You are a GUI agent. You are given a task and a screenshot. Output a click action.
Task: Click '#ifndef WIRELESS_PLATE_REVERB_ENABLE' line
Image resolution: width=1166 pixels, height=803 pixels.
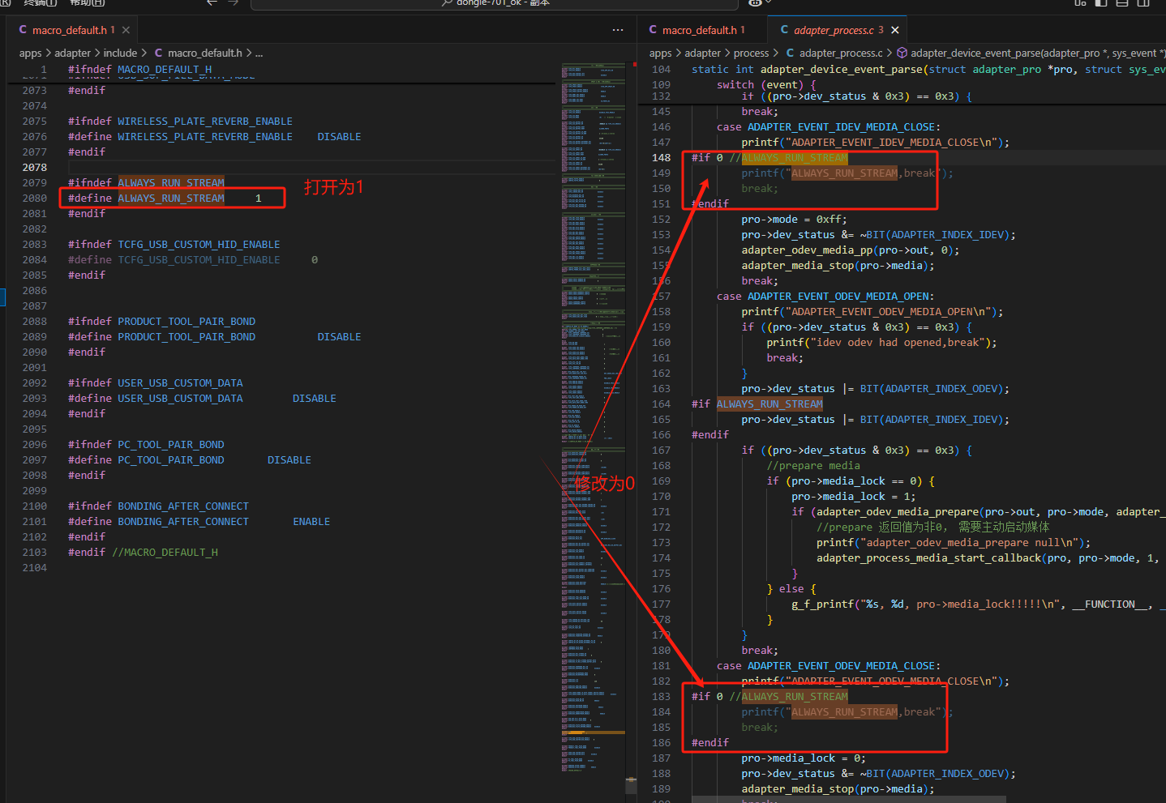[180, 121]
